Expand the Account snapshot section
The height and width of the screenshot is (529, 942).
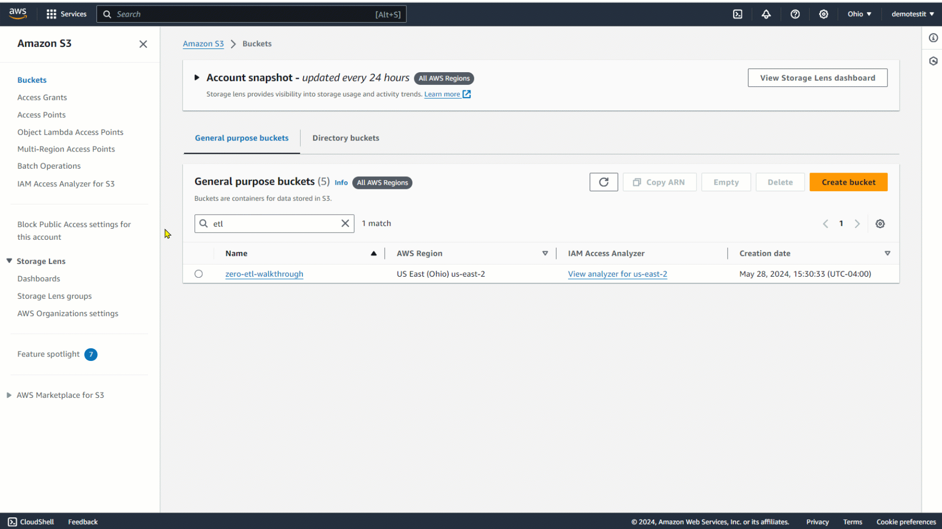coord(197,78)
